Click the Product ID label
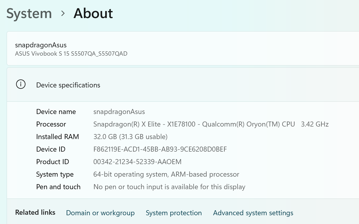Viewport: 359px width, 224px height. pos(52,162)
